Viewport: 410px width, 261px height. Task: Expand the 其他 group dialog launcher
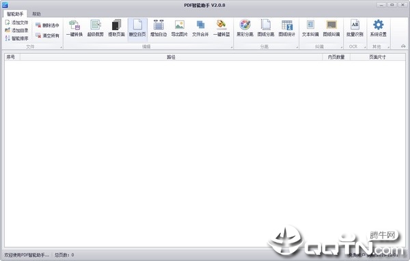389,47
